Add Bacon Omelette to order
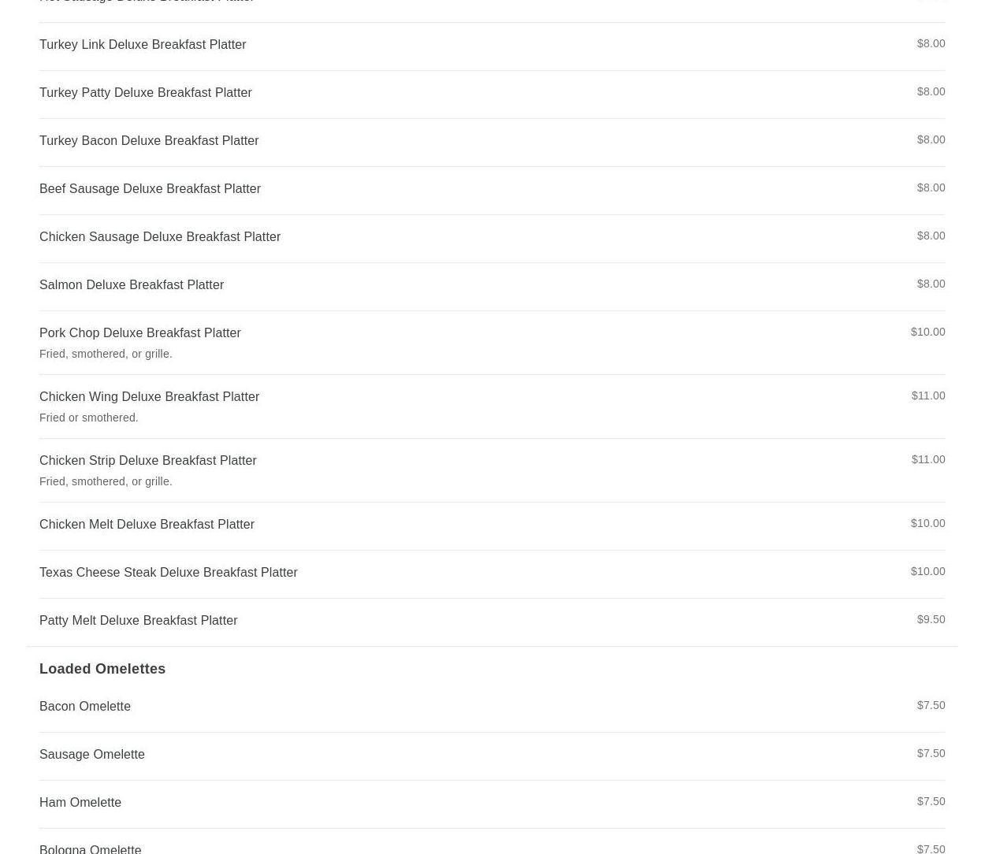This screenshot has width=985, height=854. coord(492,708)
